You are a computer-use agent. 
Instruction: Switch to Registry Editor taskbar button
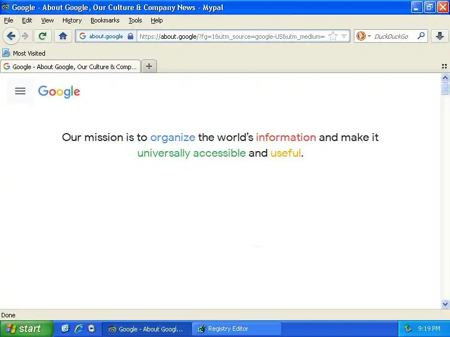pos(236,329)
